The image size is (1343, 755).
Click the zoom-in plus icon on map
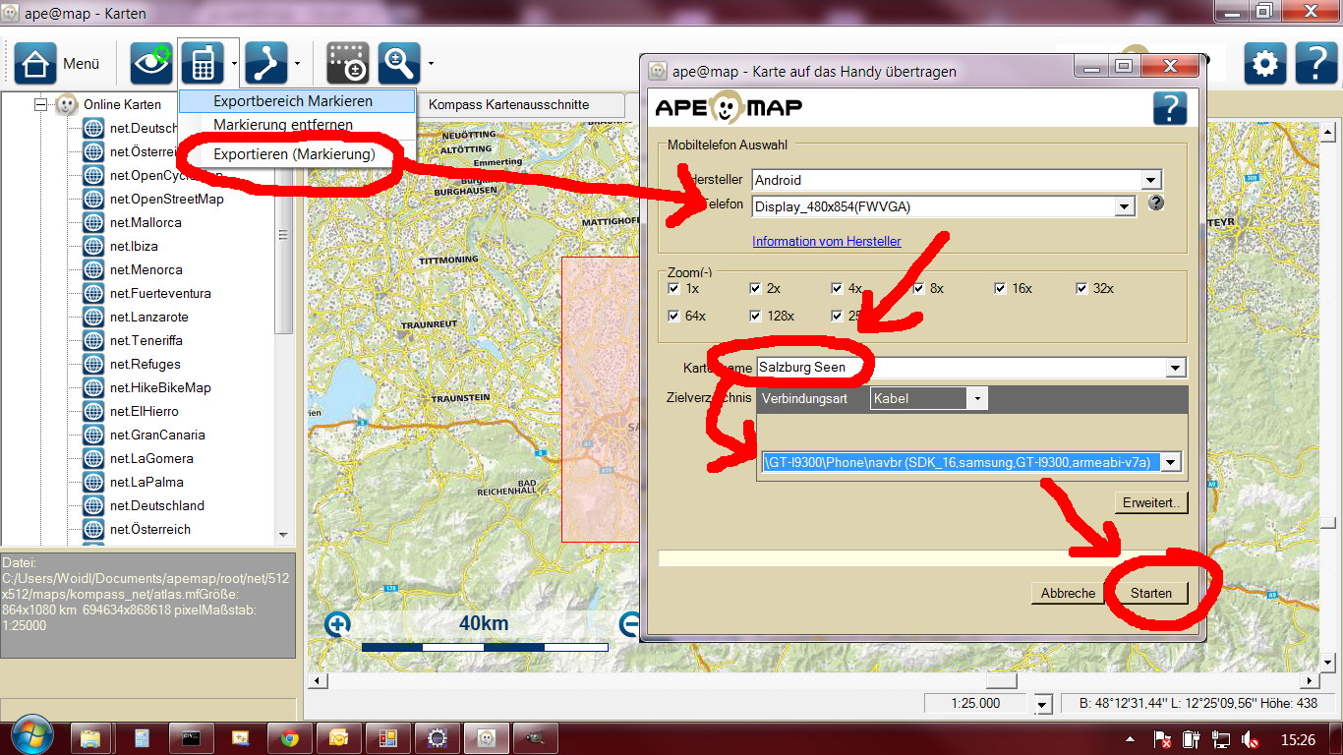[337, 624]
